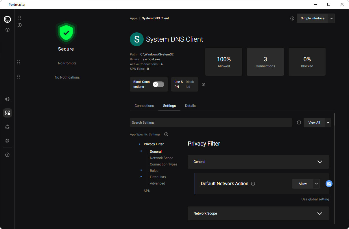
Task: Jump to Network Scope in the settings tree
Action: click(162, 158)
